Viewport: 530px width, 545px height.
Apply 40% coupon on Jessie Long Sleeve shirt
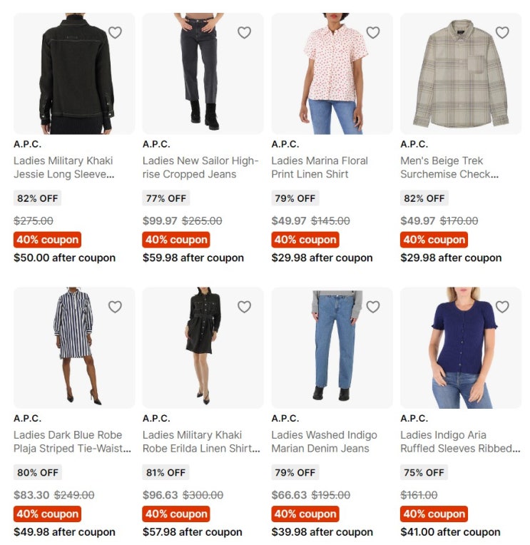tap(47, 240)
